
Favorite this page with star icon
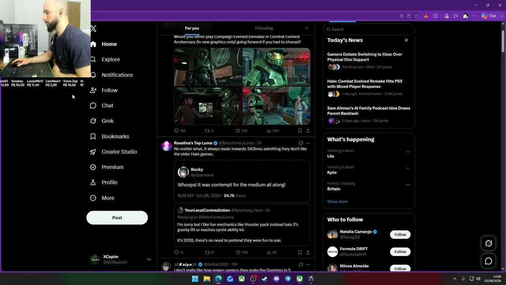[416, 16]
